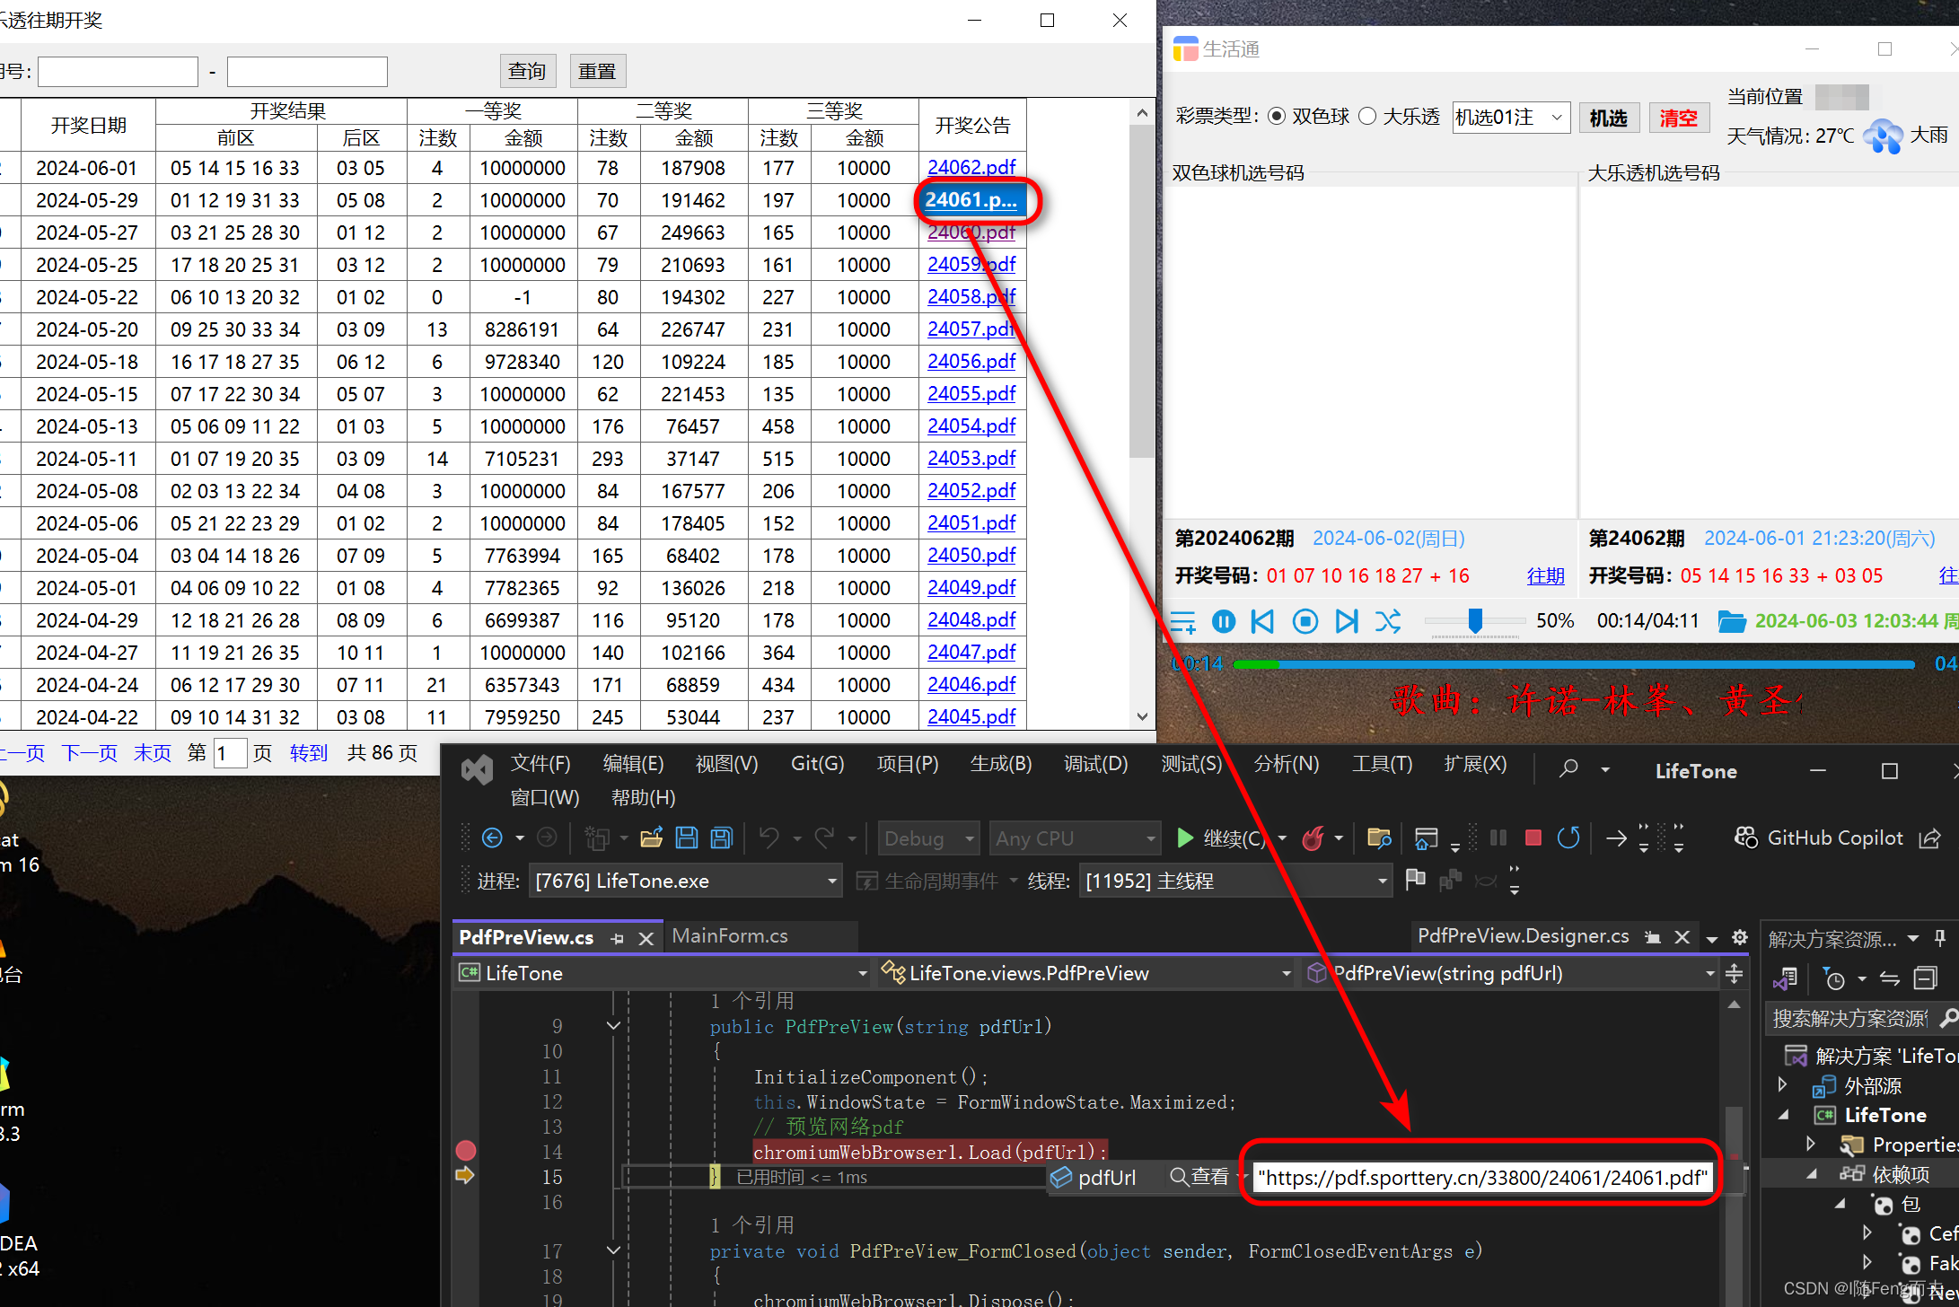
Task: Open the 文件(F) menu in Visual Studio
Action: point(540,764)
